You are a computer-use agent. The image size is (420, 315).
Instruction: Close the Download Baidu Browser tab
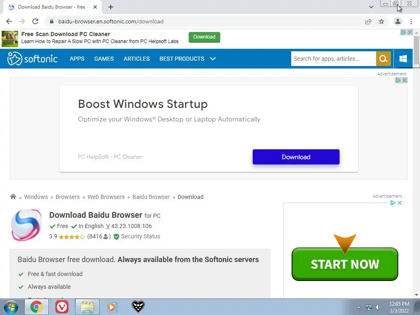pos(95,7)
